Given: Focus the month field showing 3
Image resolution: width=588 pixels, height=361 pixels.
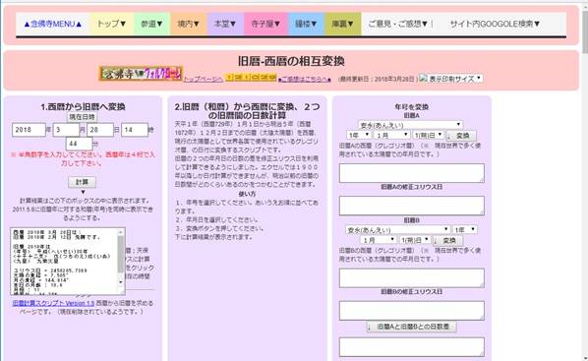Looking at the screenshot, I should click(66, 130).
